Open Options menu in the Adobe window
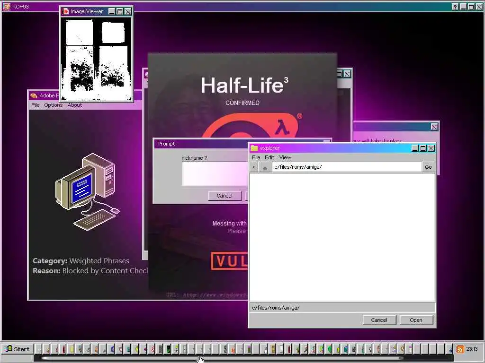Viewport: 485px width, 363px height. [53, 105]
